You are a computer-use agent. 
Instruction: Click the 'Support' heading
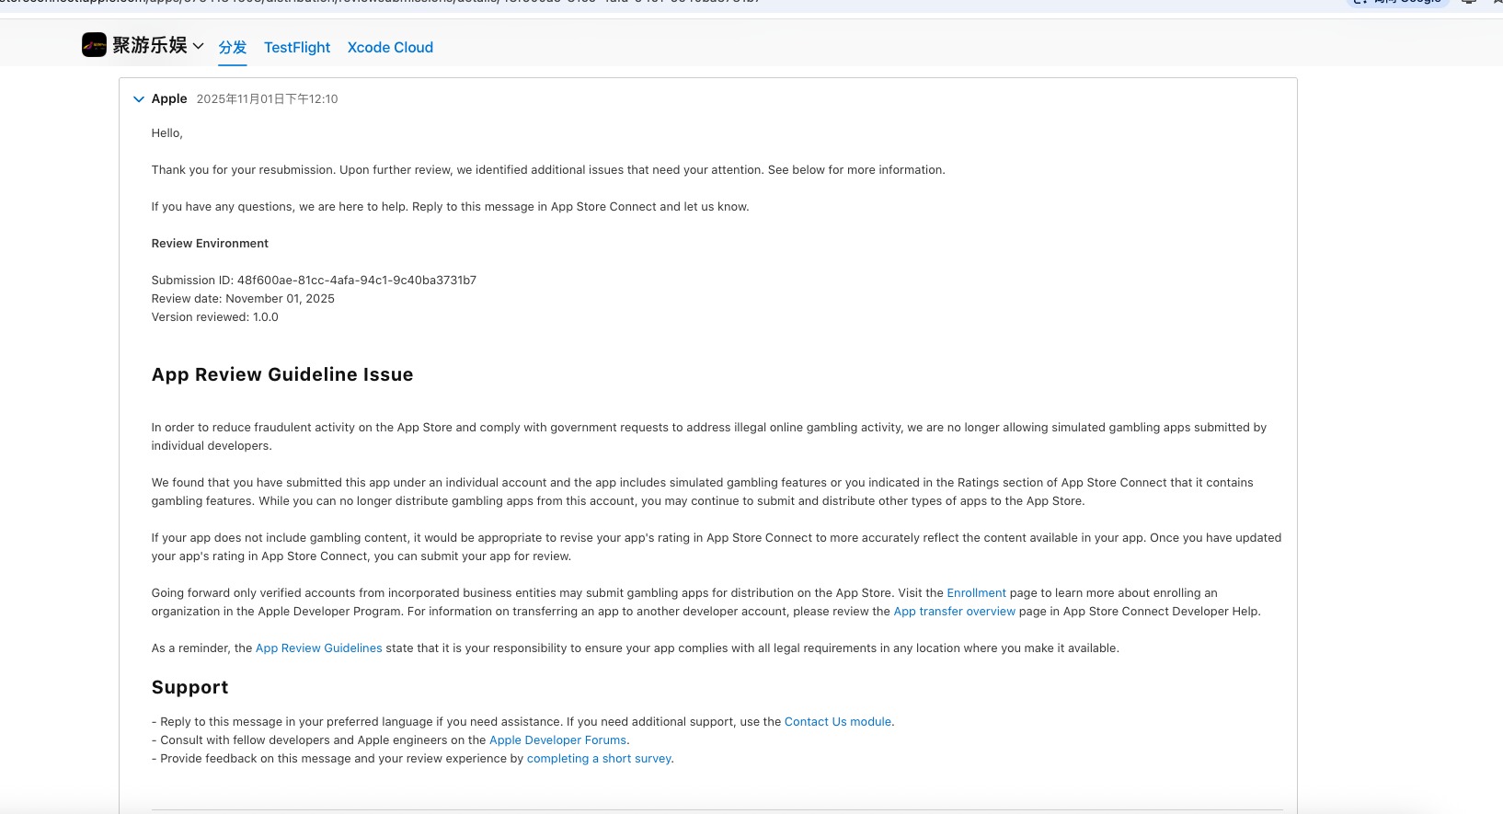click(x=189, y=687)
